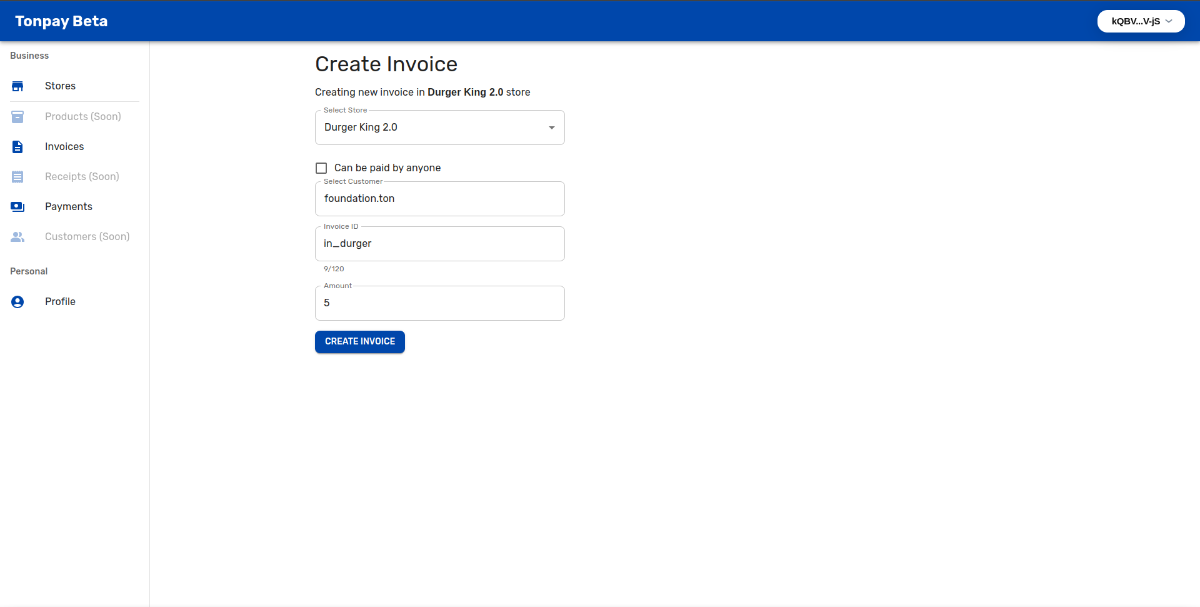The height and width of the screenshot is (607, 1200).
Task: Select Products (Soon) menu entry
Action: [x=74, y=116]
